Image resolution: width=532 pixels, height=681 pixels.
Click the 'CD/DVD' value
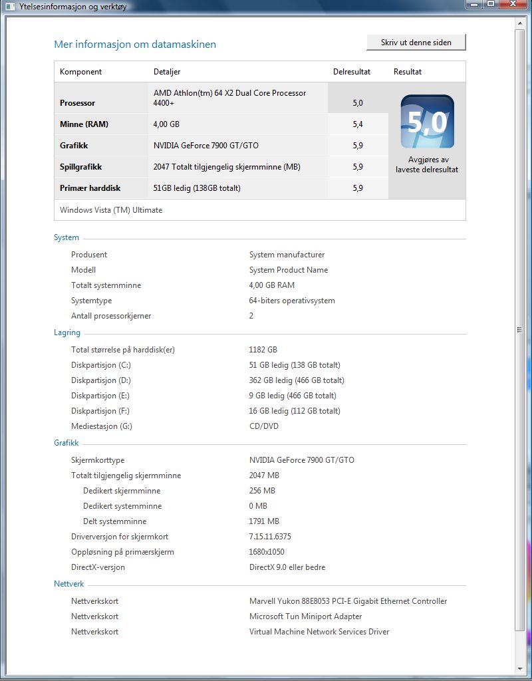tap(264, 426)
